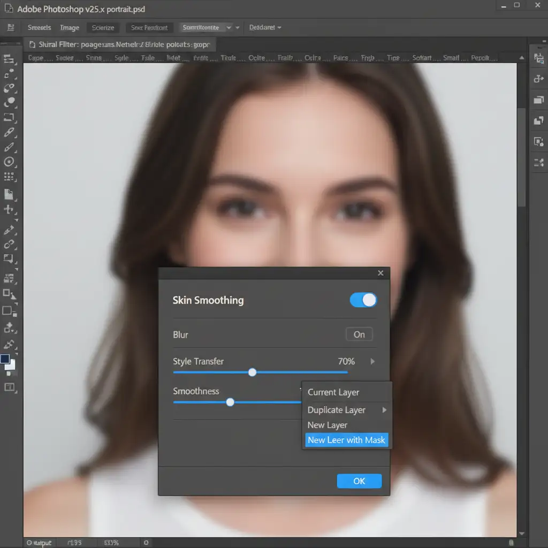Viewport: 548px width, 548px height.
Task: Open the Deadaret dropdown in options bar
Action: pos(265,27)
